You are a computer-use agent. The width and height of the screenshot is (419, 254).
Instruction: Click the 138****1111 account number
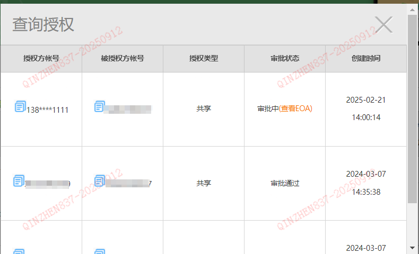(x=47, y=110)
